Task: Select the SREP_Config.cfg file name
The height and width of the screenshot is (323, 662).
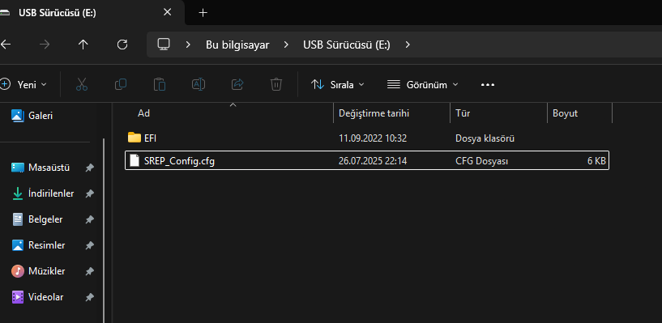Action: (x=179, y=160)
